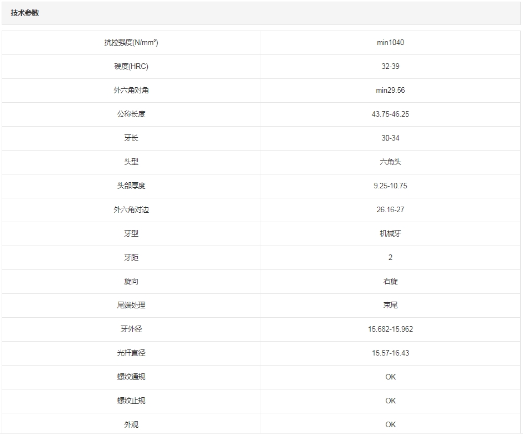Screen dimensions: 523x435
Task: Click the OK value for 螺纹通规
Action: tap(390, 377)
